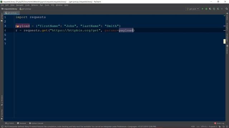
Task: Click the lock read-only toggle icon in status bar
Action: pos(219,127)
